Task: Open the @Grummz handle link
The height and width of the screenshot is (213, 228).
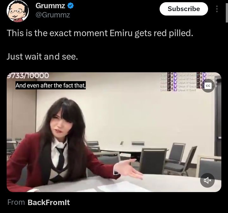Action: point(53,15)
